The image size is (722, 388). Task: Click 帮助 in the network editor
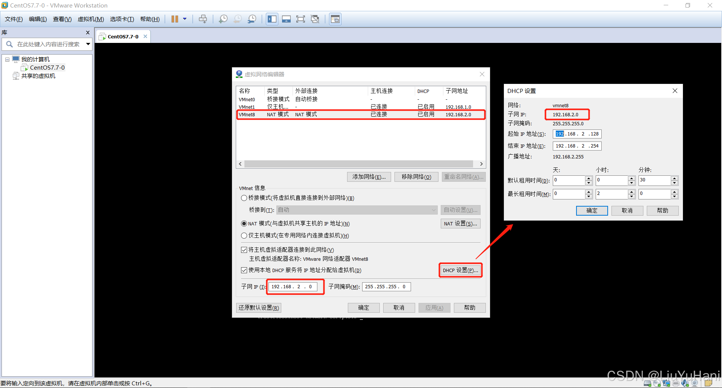tap(470, 308)
